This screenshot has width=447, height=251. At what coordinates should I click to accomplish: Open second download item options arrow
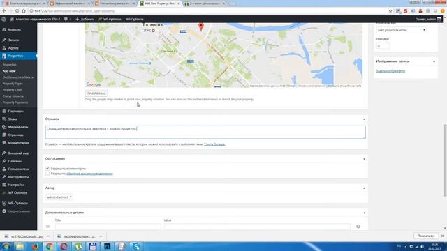[101, 236]
